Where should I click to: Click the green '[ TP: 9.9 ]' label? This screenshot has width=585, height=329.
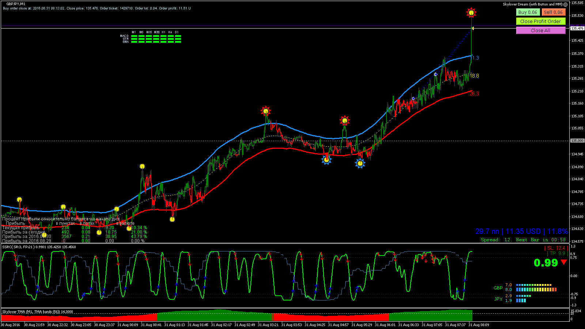coord(557,253)
